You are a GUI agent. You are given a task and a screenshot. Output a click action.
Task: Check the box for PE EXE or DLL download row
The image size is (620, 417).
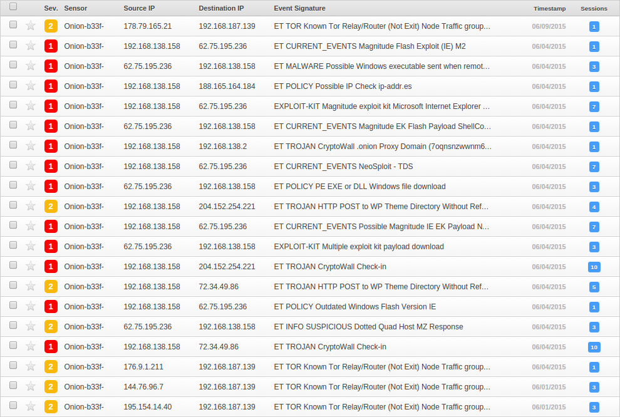point(13,185)
